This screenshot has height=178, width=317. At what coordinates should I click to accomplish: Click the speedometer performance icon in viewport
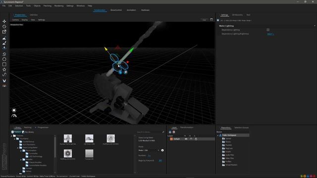click(14, 116)
